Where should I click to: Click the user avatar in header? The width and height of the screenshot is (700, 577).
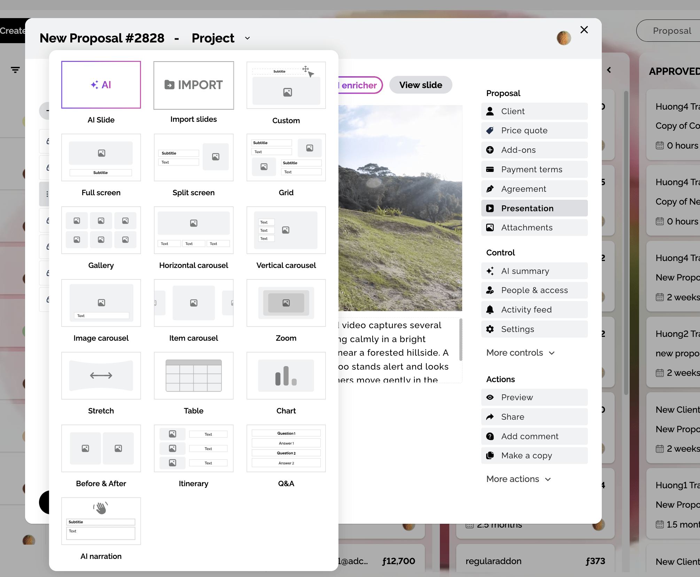tap(563, 38)
